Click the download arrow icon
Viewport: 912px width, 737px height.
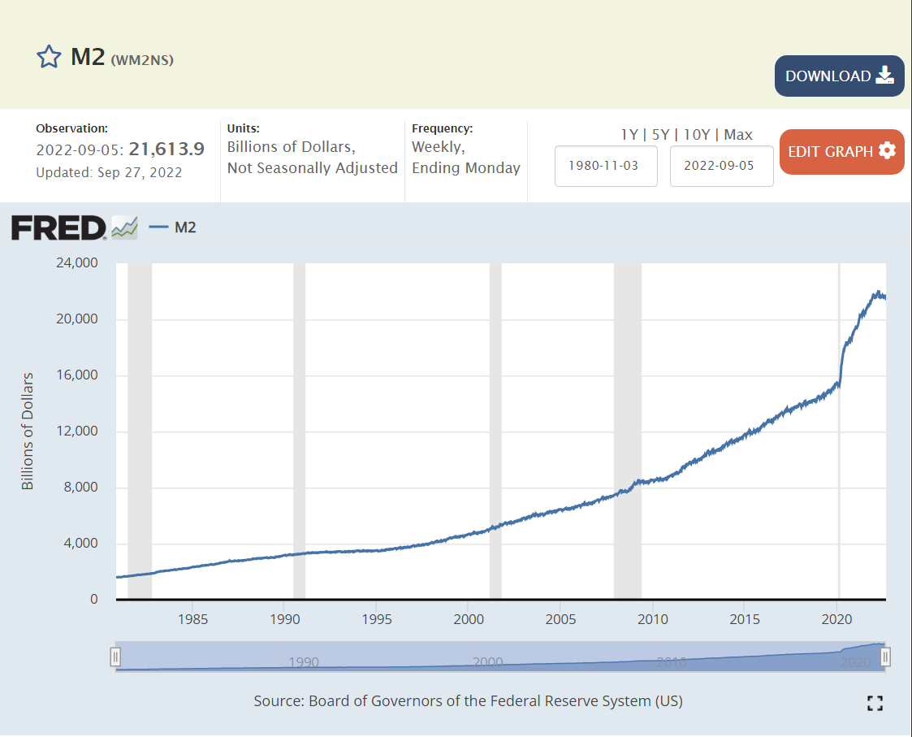(884, 76)
